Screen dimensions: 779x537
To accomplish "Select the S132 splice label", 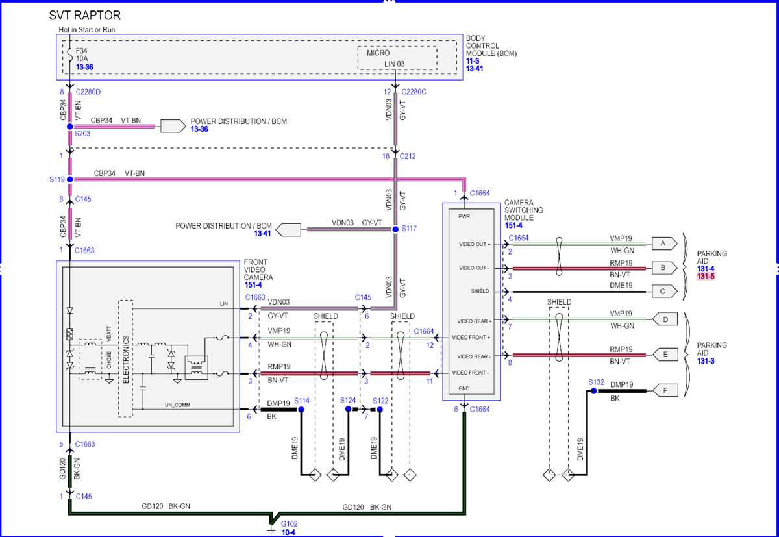I will pos(597,382).
